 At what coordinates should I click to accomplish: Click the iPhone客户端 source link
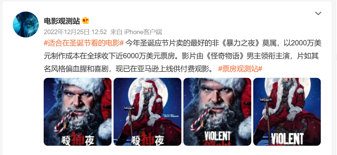pos(143,32)
